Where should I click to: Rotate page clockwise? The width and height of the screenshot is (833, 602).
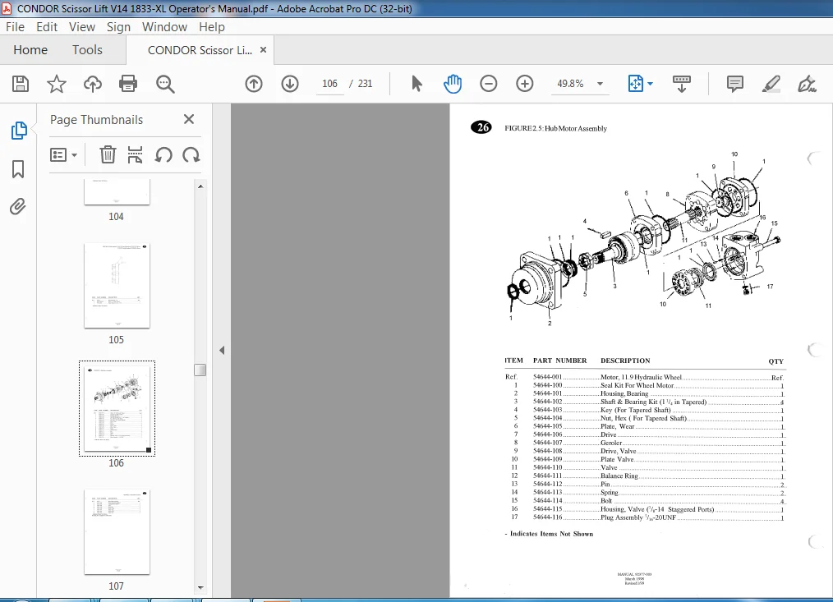point(191,154)
